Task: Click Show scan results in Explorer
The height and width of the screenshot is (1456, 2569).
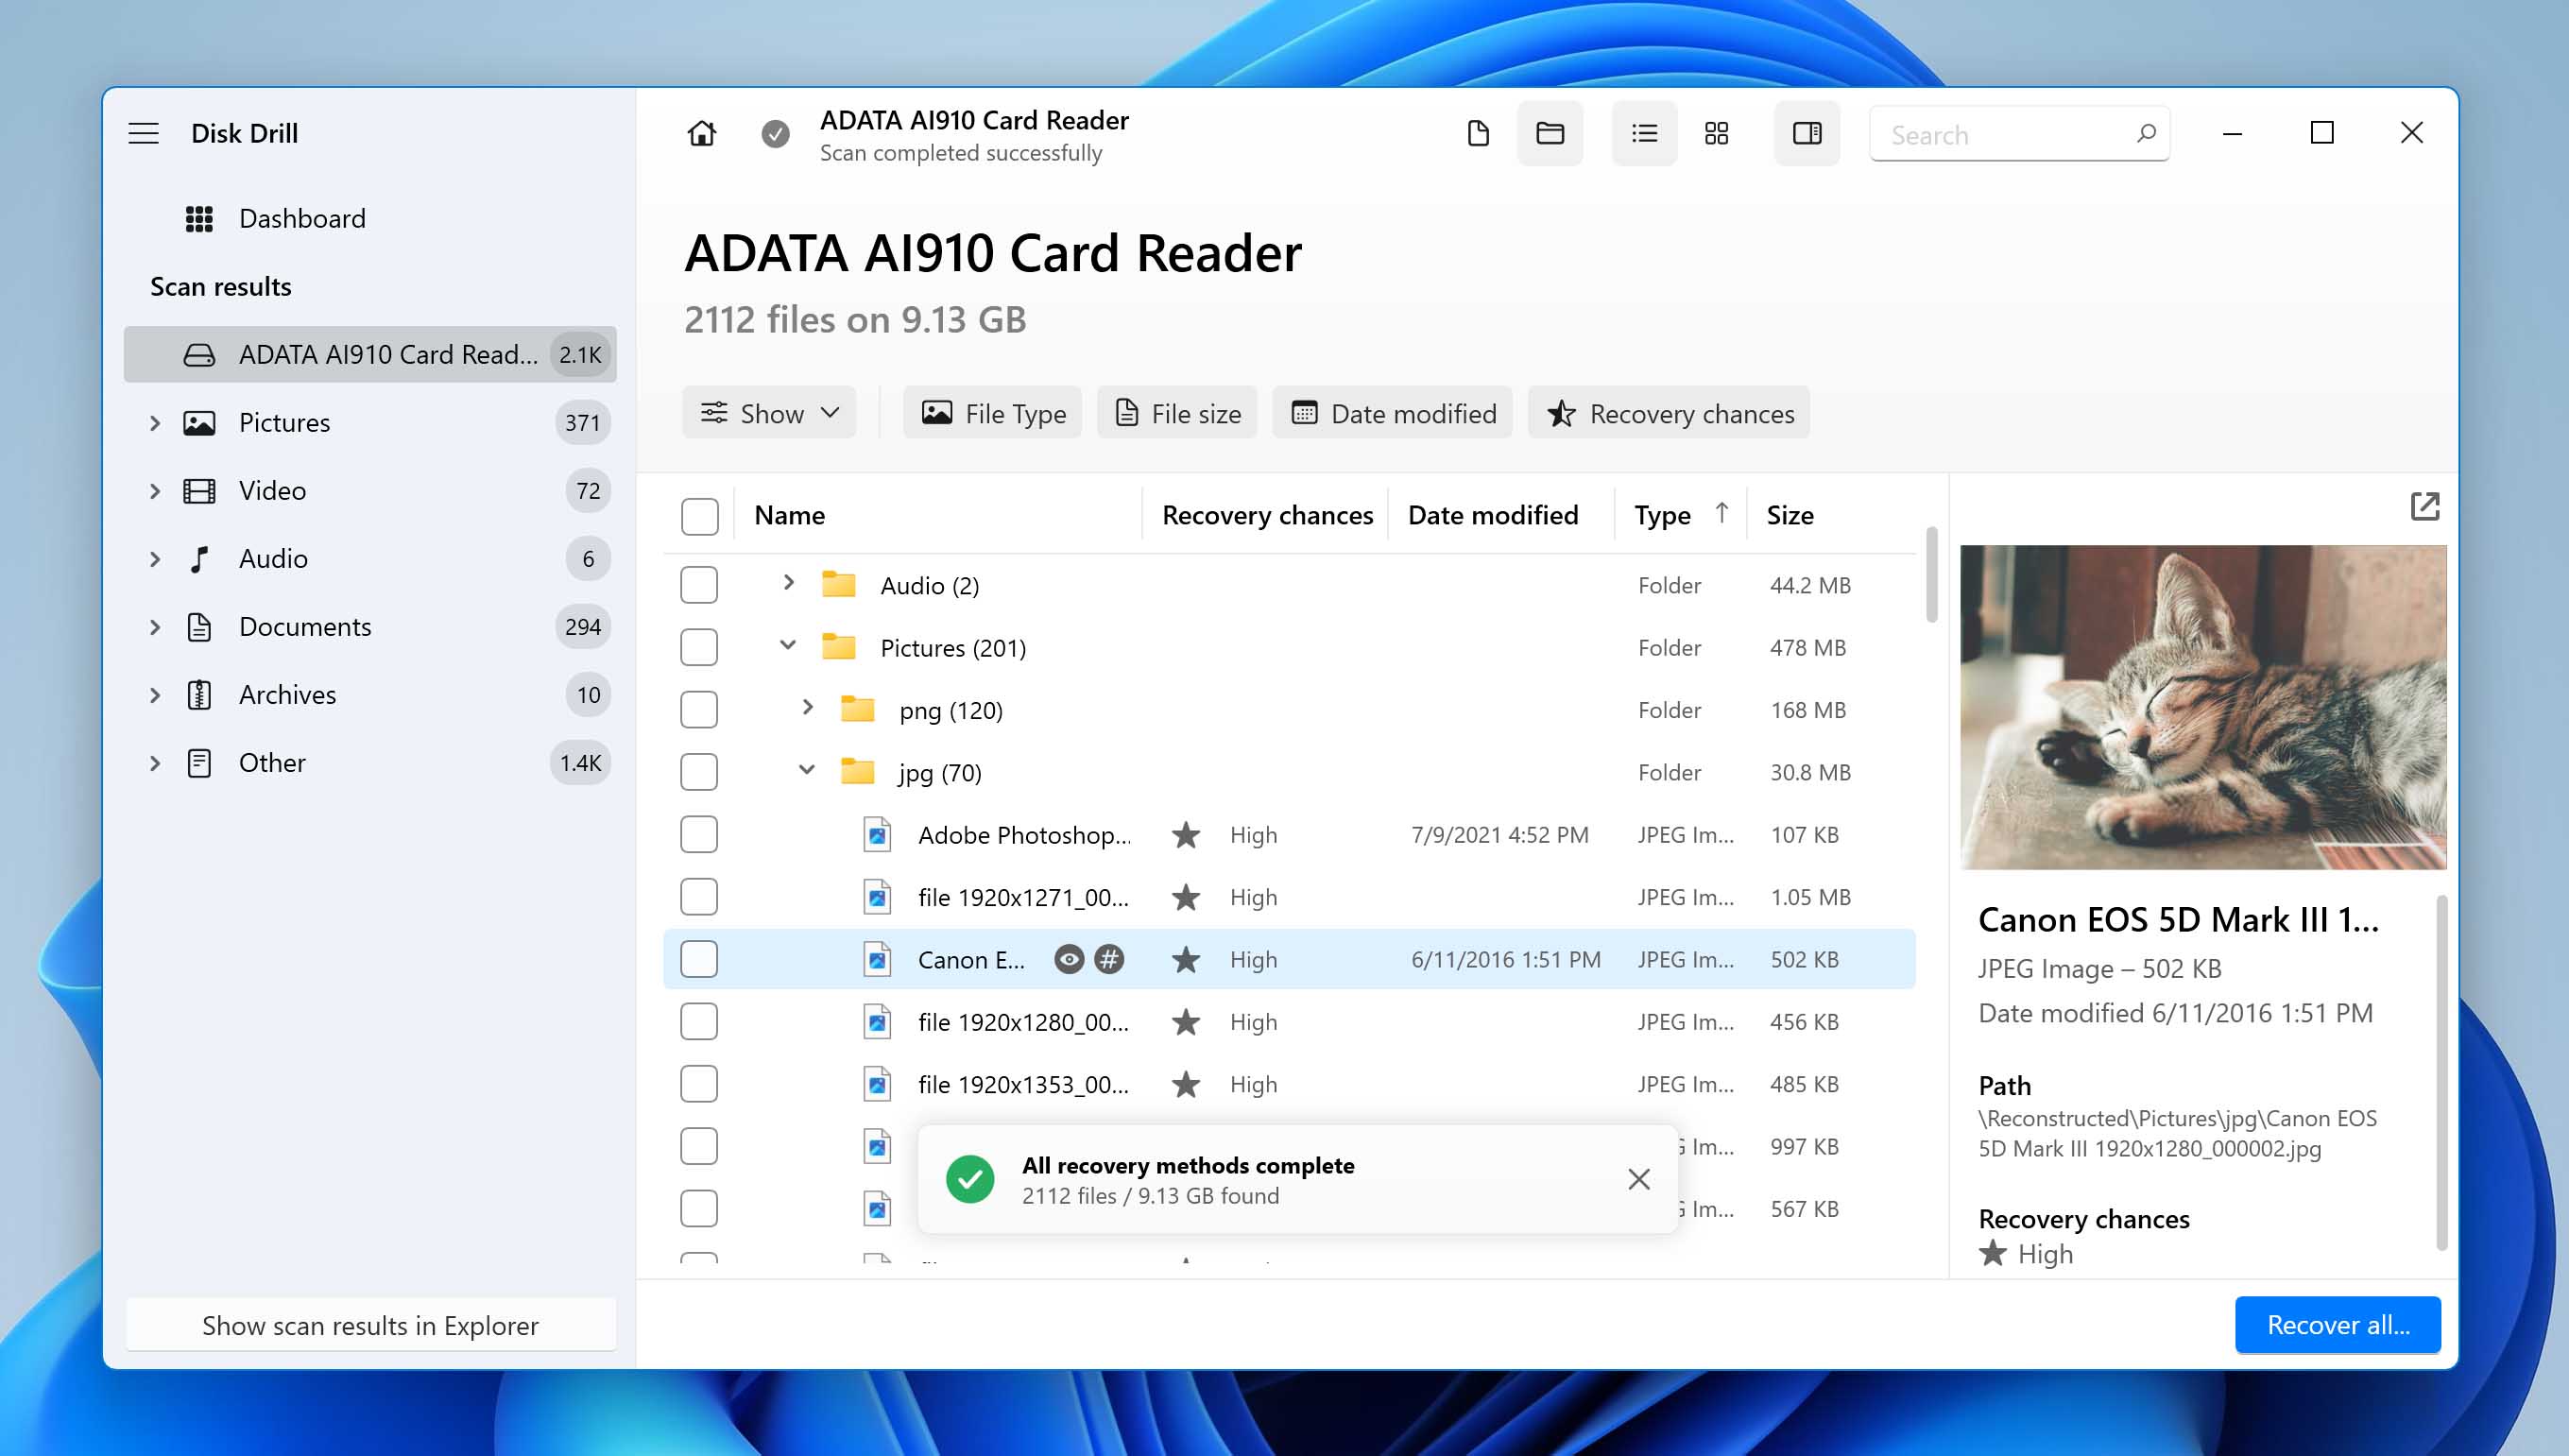Action: pos(370,1325)
